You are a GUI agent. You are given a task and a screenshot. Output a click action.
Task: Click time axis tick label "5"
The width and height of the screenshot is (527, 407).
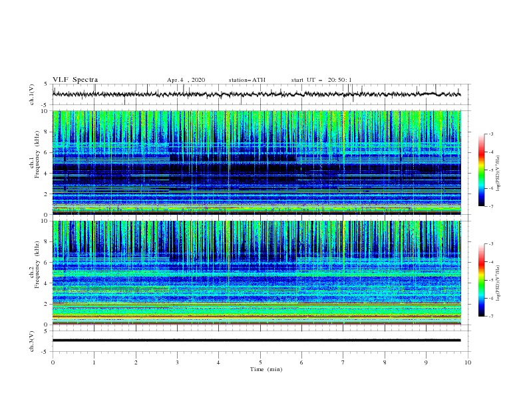point(260,362)
